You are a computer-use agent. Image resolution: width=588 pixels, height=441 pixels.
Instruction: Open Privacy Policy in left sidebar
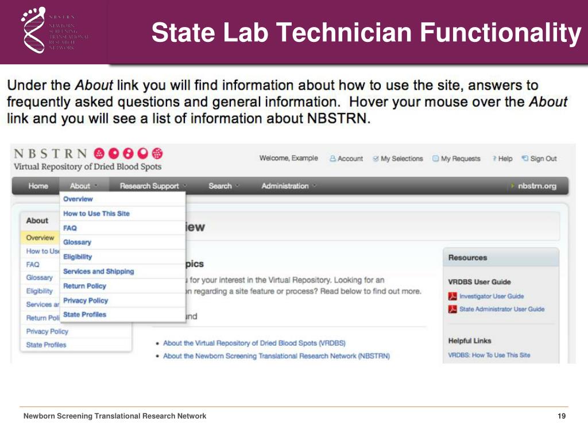(x=47, y=331)
